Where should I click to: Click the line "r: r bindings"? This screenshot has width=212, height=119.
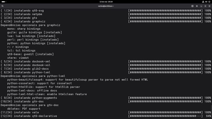pos(18,47)
